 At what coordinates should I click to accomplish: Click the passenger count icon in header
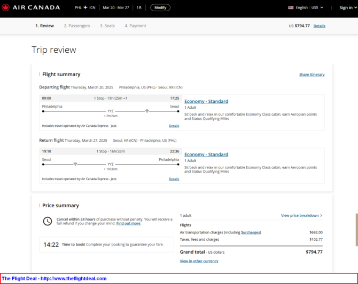point(139,7)
